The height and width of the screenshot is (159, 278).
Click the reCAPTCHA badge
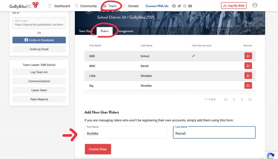[x=271, y=155]
